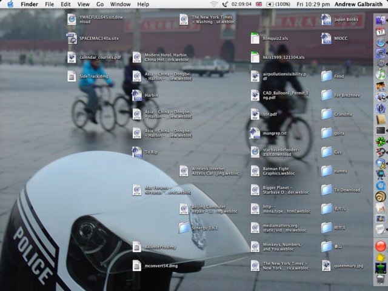
Task: Launch iCal from the Dock
Action: tap(381, 32)
